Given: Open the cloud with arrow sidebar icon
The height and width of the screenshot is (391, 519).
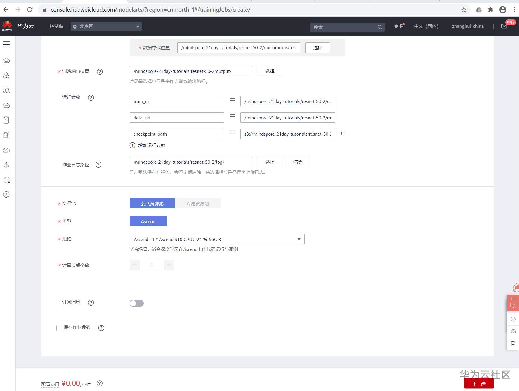Looking at the screenshot, I should [6, 150].
